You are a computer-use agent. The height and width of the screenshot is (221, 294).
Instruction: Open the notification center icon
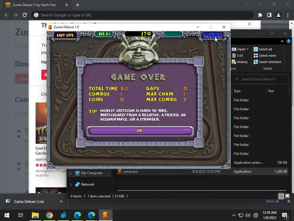click(x=285, y=215)
